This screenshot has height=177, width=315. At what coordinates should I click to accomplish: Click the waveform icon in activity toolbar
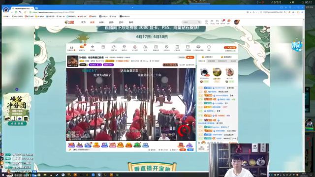click(x=93, y=47)
